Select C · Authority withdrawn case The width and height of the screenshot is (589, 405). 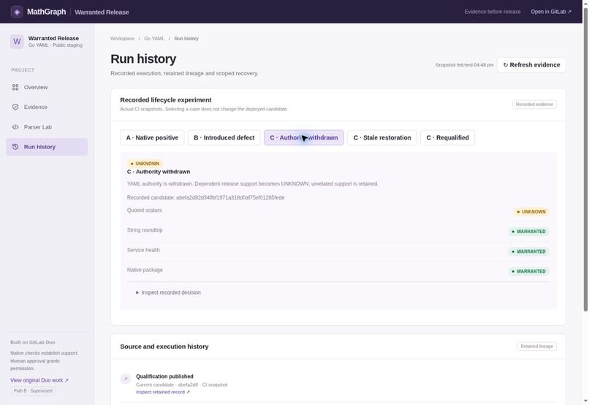[304, 137]
